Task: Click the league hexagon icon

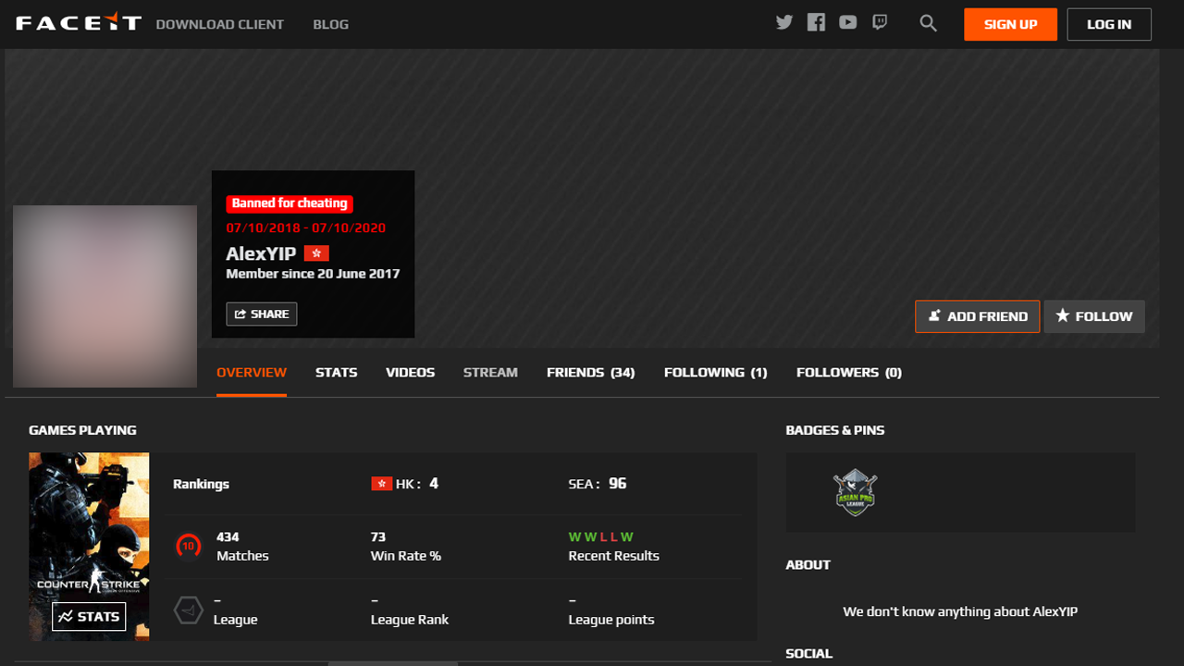Action: tap(189, 610)
